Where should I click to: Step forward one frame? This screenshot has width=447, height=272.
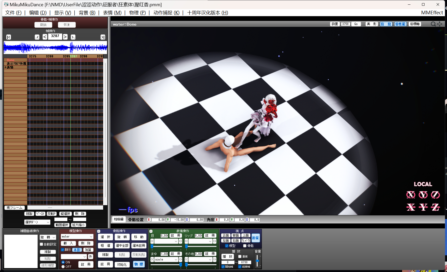(65, 37)
